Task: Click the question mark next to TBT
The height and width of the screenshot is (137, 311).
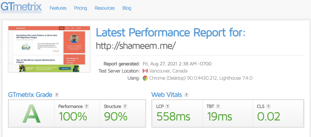Action: click(219, 106)
